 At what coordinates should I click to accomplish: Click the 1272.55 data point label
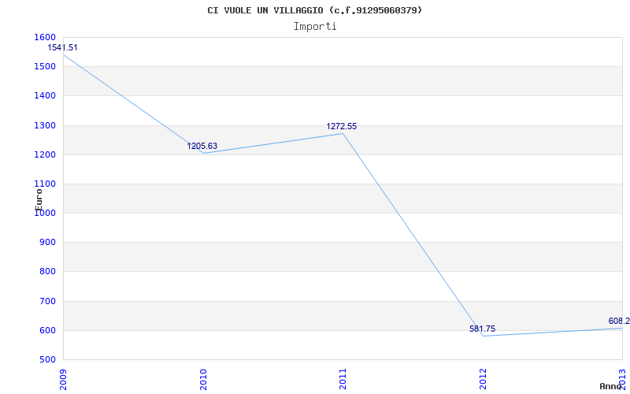[342, 126]
